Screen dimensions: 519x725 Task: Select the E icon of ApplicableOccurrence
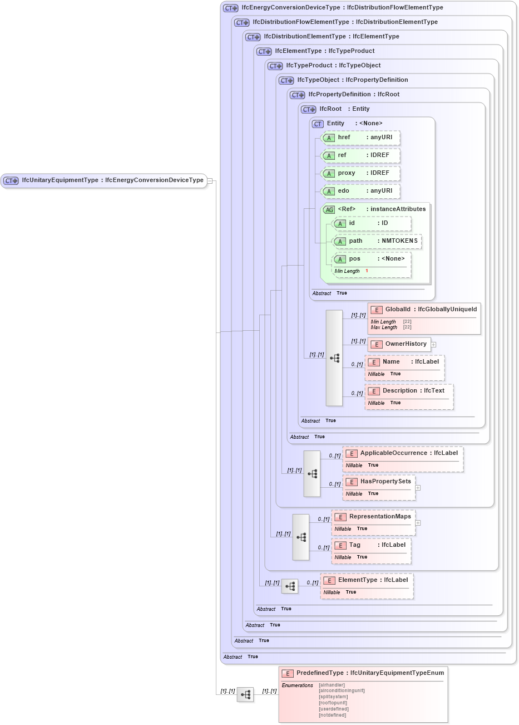352,453
